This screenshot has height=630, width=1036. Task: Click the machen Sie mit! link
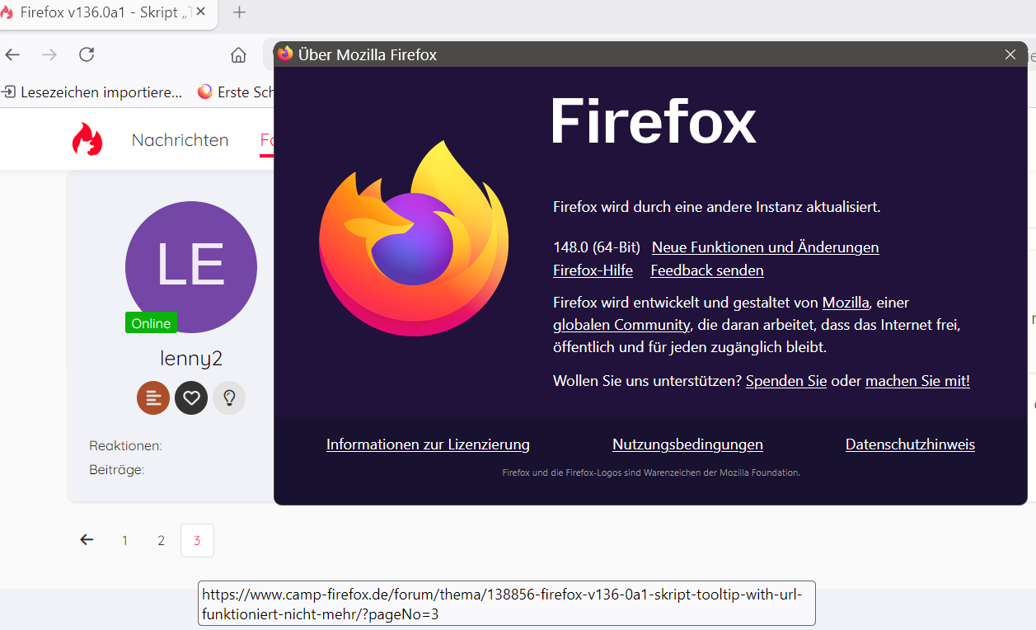click(x=917, y=380)
